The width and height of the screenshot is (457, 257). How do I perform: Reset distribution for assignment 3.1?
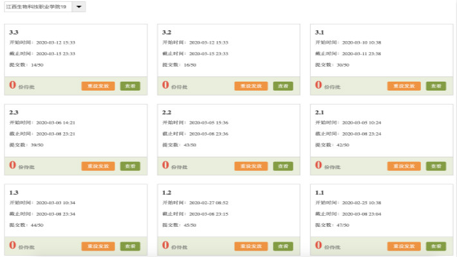coord(404,86)
